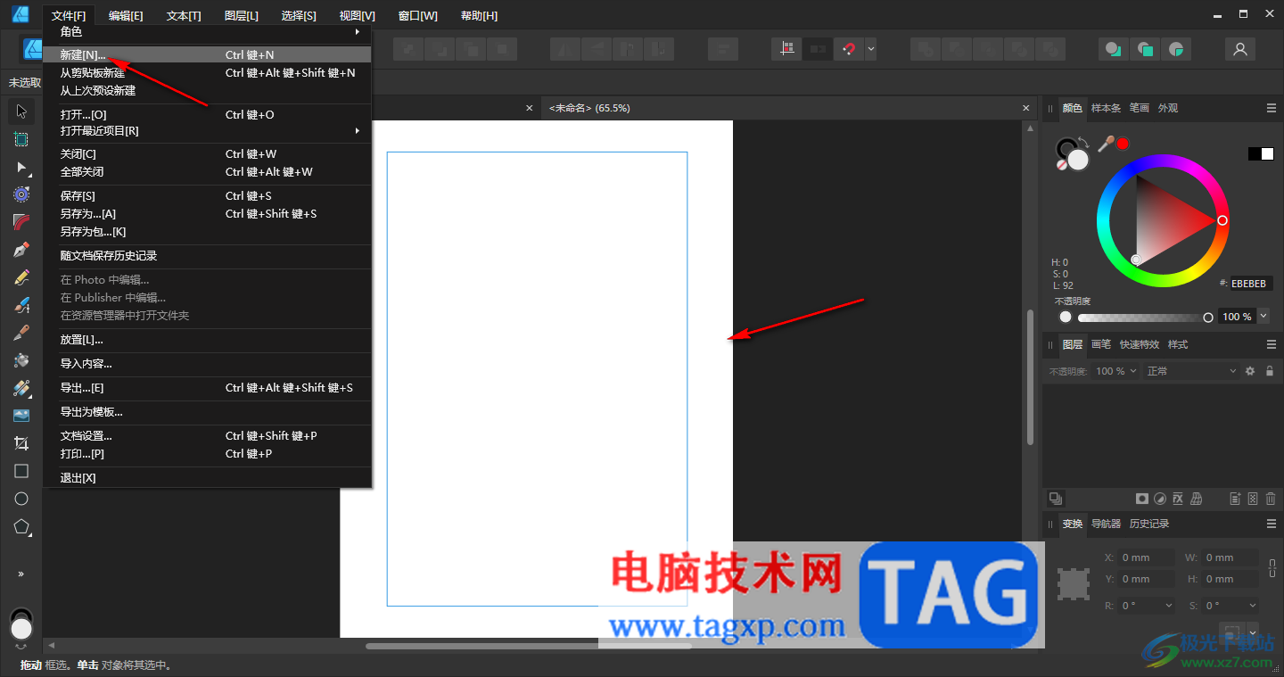Switch to the 快速特效 tab
This screenshot has height=677, width=1284.
coord(1140,344)
